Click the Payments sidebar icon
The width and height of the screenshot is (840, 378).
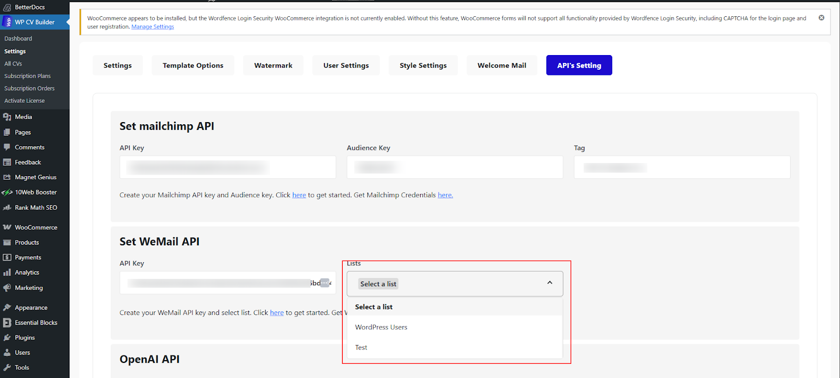(x=7, y=257)
